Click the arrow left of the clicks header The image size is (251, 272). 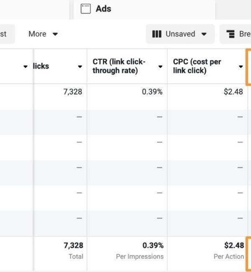tap(26, 67)
